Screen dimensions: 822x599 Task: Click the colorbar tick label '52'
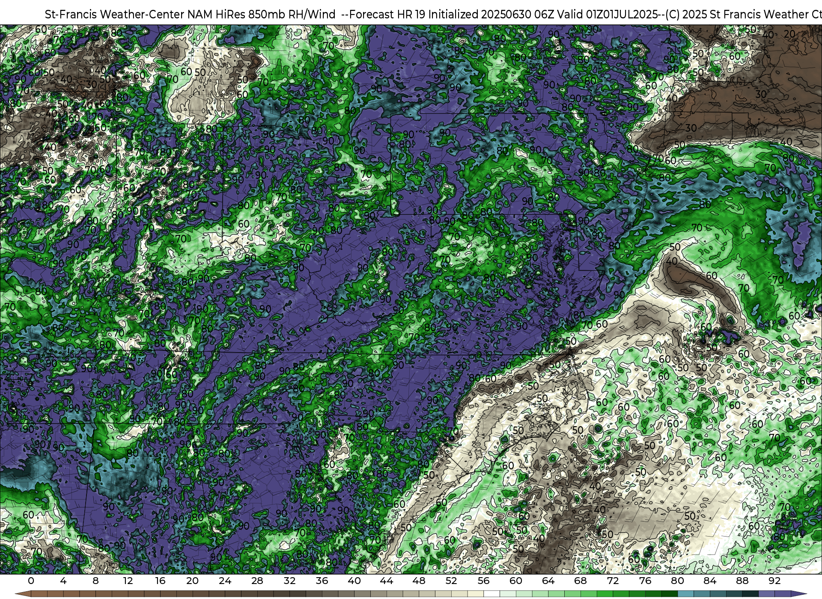coord(451,581)
